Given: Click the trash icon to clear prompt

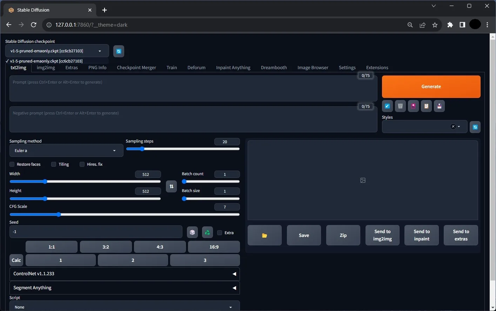Looking at the screenshot, I should [400, 106].
